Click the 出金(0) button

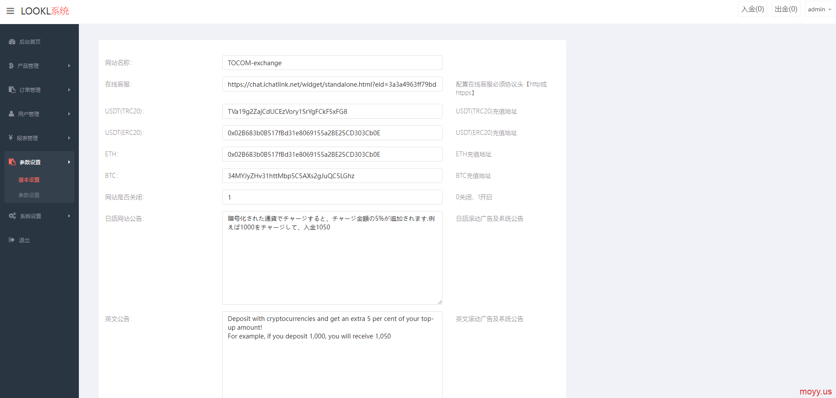click(x=786, y=9)
